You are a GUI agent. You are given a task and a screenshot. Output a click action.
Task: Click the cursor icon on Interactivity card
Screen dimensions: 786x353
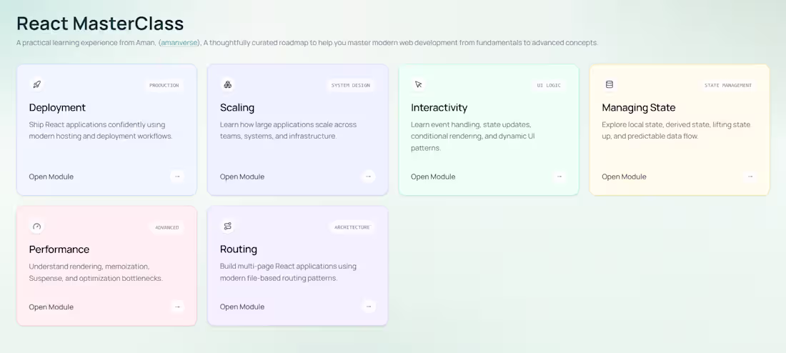[x=419, y=85]
